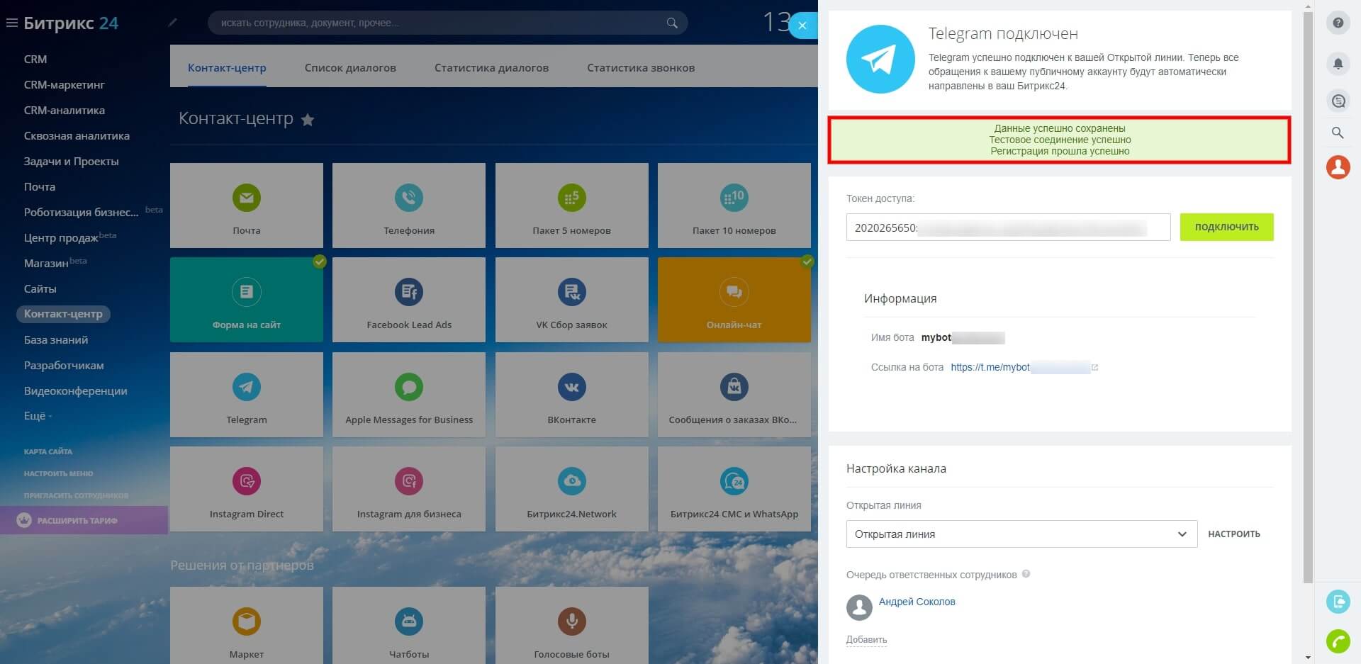Open Видеоконференции in sidebar
Screen dimensions: 1361x664
point(76,391)
